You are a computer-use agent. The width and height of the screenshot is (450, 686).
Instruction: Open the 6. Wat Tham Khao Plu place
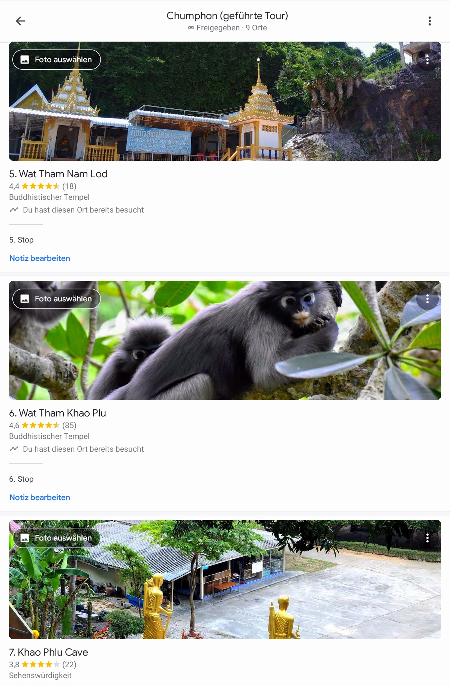click(x=58, y=413)
